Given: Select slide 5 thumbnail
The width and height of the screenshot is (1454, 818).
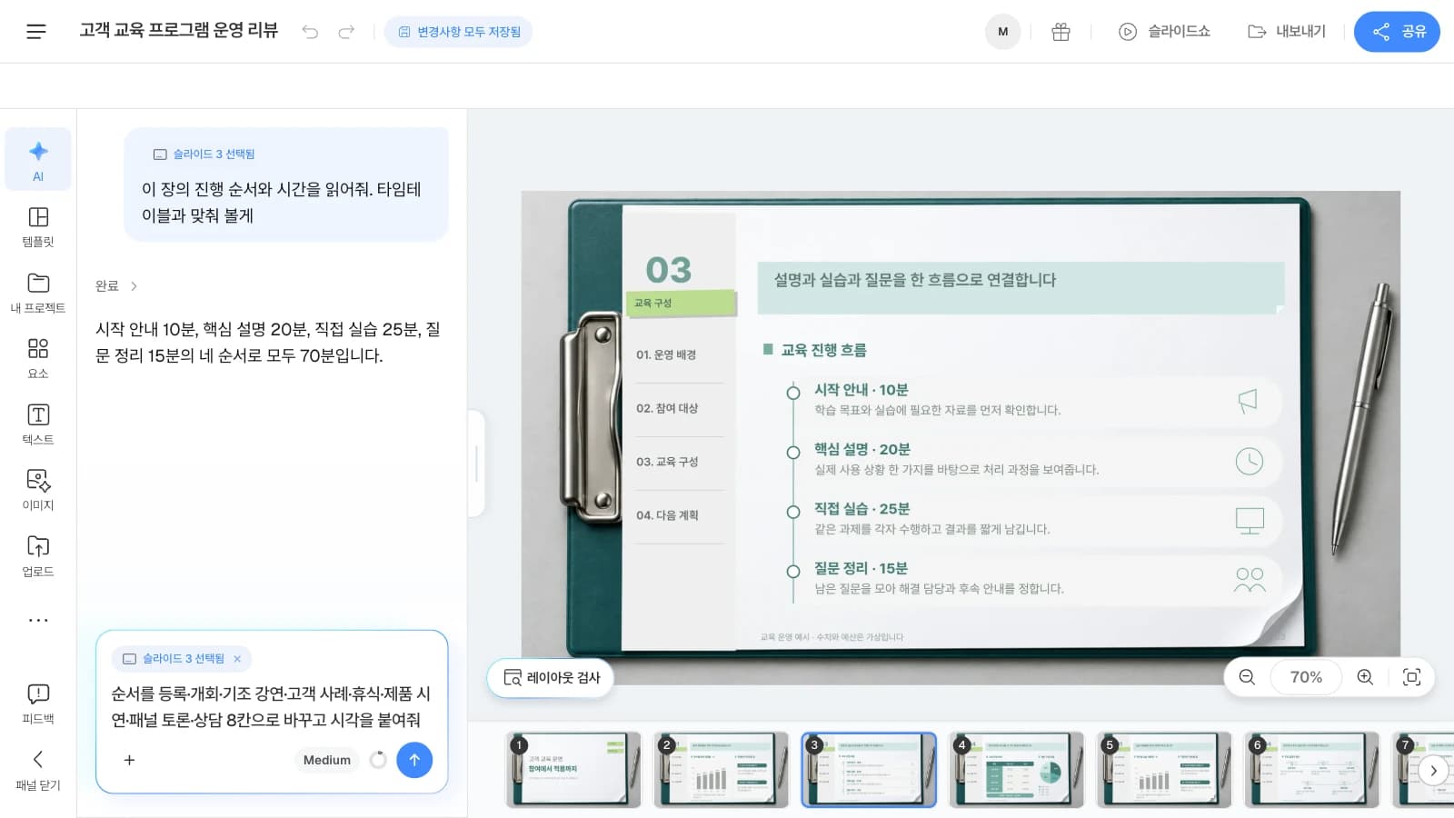Looking at the screenshot, I should [1164, 770].
